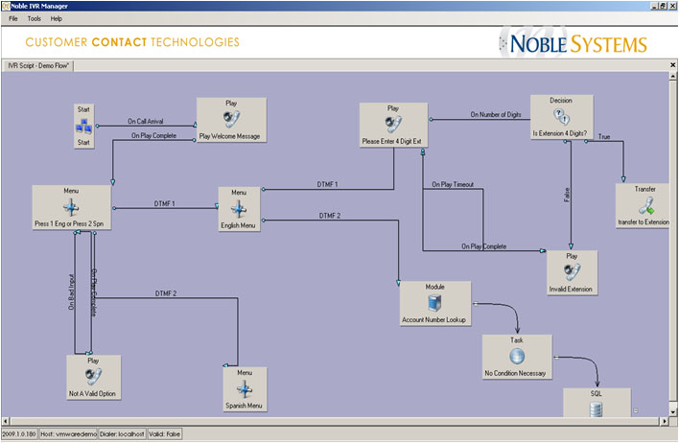This screenshot has height=443, width=679.
Task: Select the On Play Complete label near Welcome Message
Action: 153,135
